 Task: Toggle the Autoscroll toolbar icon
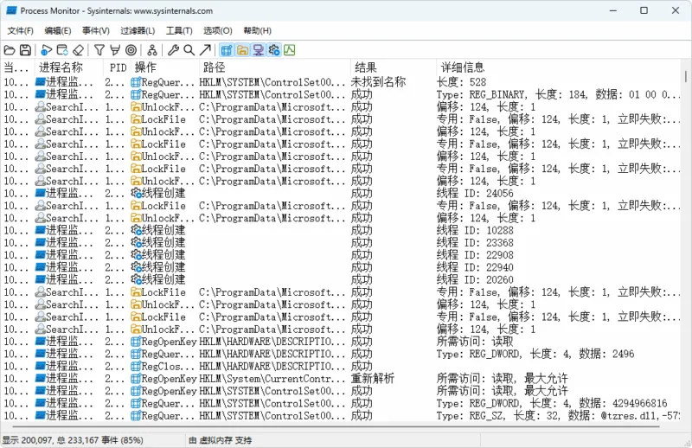pos(62,50)
